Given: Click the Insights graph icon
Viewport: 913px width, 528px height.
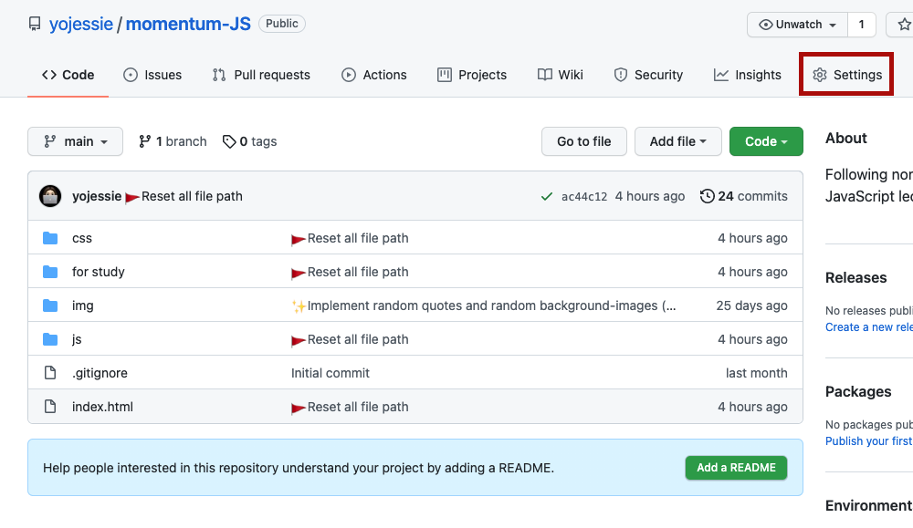Looking at the screenshot, I should tap(721, 75).
